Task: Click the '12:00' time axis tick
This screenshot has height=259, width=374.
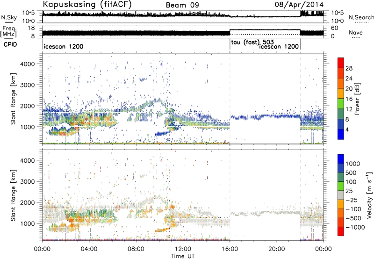Action: 183,249
